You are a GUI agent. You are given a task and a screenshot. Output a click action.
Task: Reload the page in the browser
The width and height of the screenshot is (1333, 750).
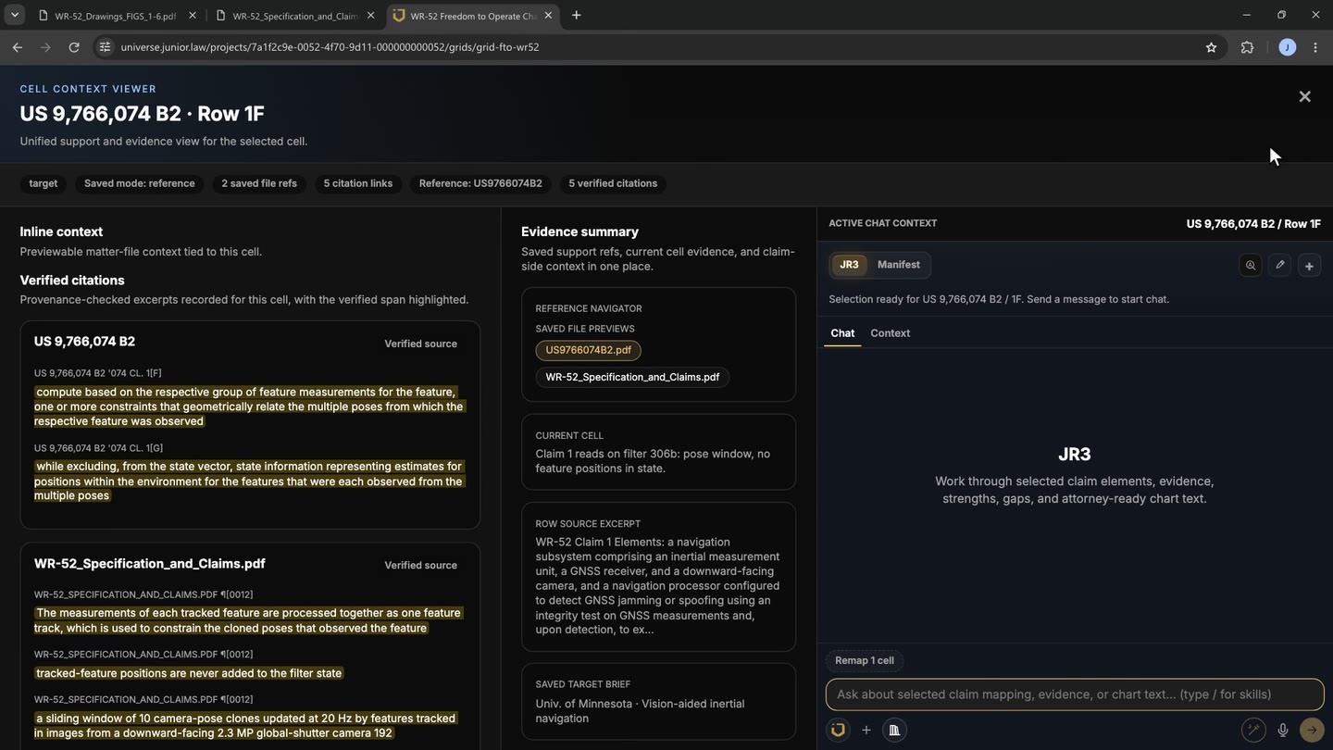[74, 47]
